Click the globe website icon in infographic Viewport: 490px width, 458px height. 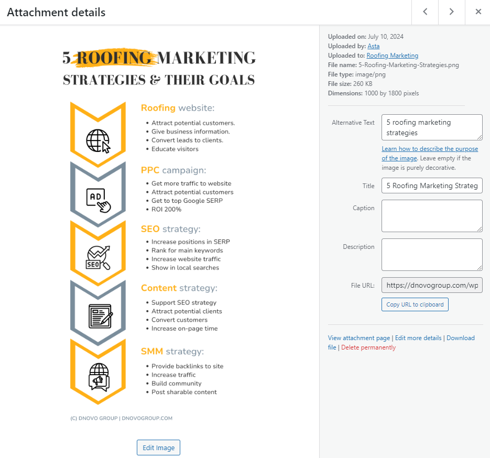click(x=99, y=140)
